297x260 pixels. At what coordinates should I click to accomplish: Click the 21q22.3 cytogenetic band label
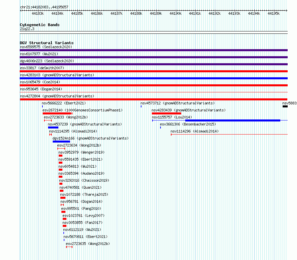[x=27, y=29]
